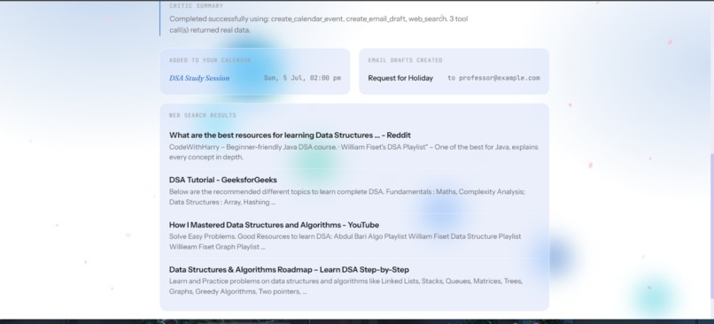Click the page's vertical scrollbar thumb
714x324 pixels.
pos(711,226)
